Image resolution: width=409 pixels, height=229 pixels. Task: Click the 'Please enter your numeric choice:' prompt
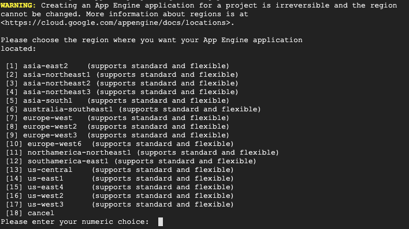(x=75, y=222)
